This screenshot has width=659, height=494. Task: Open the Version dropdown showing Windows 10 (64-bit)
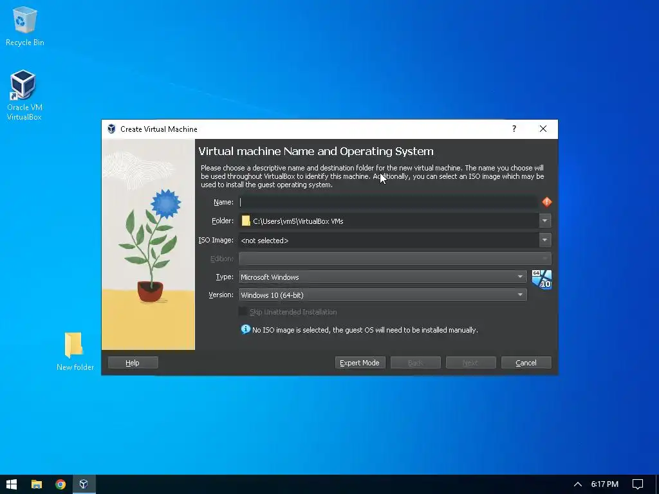[382, 295]
